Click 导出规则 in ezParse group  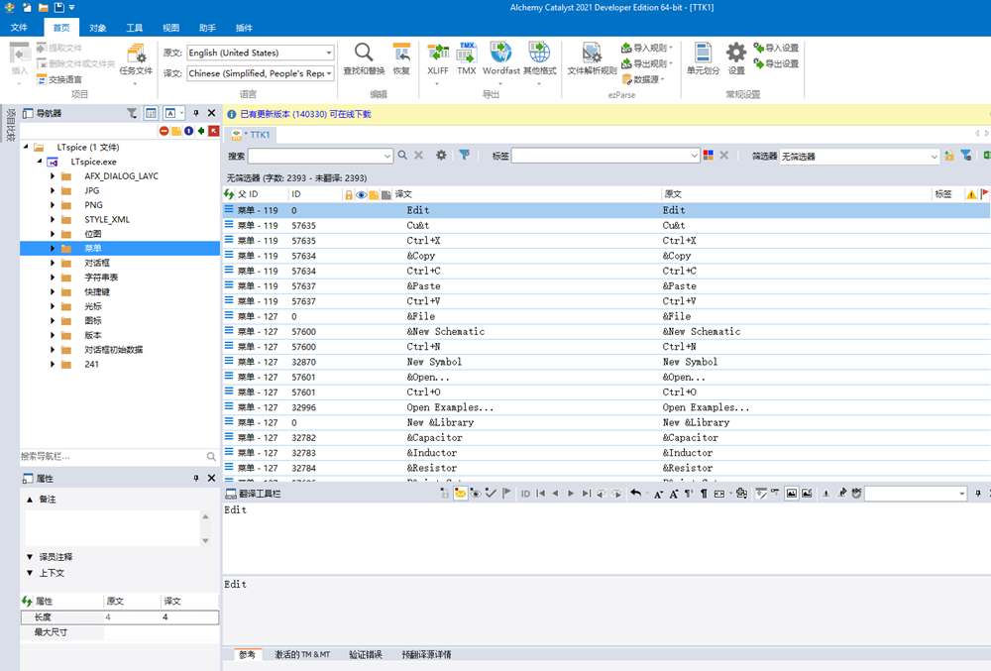coord(647,63)
